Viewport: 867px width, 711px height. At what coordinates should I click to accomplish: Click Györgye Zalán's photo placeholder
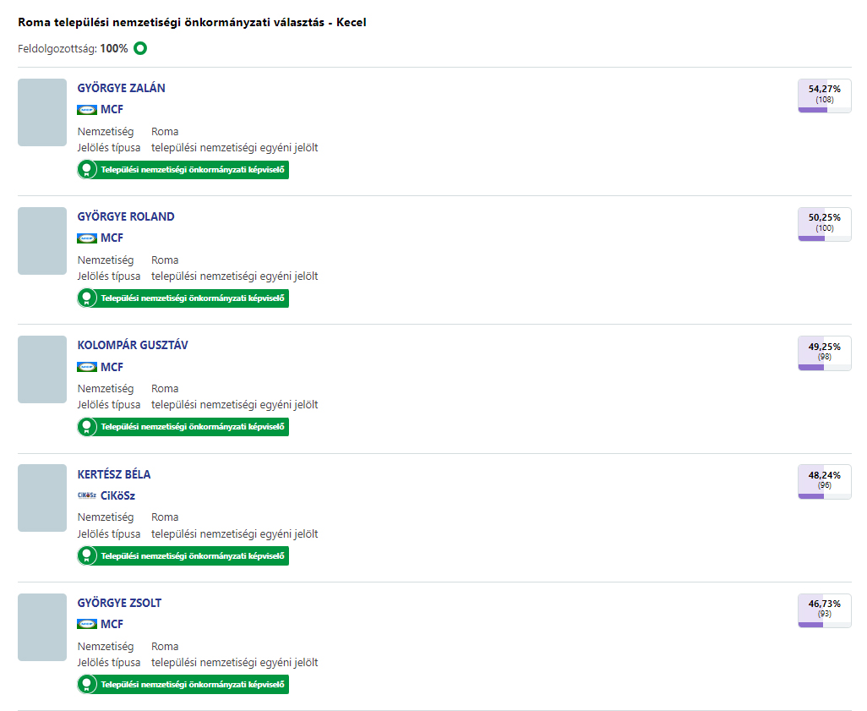[x=42, y=112]
